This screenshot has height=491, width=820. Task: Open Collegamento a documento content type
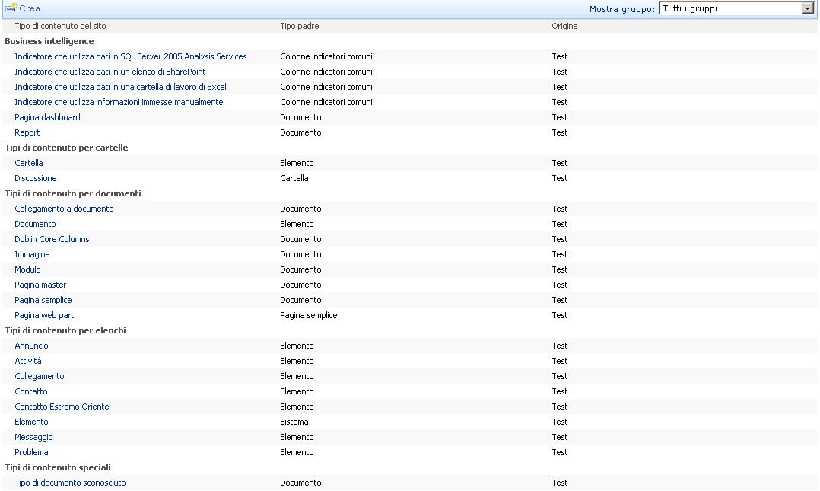pyautogui.click(x=64, y=209)
